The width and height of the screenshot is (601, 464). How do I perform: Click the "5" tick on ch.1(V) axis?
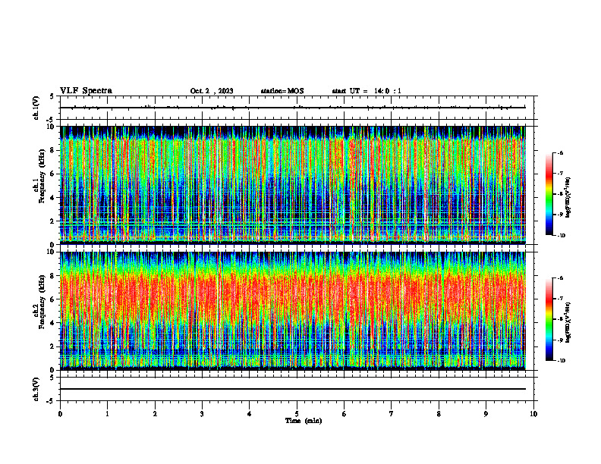tap(52, 97)
